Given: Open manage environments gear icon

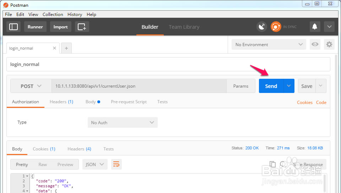Looking at the screenshot, I should click(329, 44).
